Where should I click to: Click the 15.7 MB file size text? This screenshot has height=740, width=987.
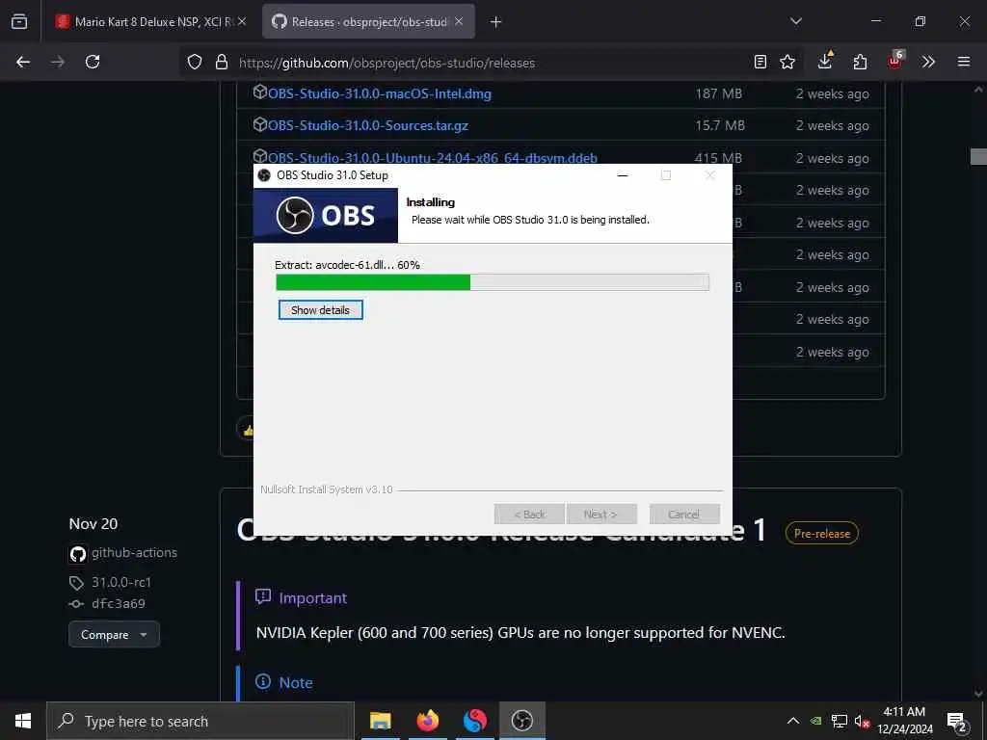point(719,125)
